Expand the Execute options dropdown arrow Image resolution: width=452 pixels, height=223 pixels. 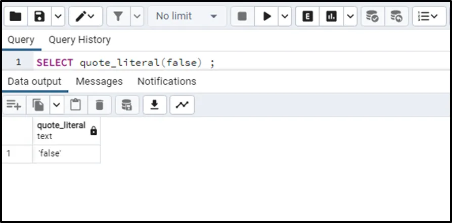(x=285, y=17)
